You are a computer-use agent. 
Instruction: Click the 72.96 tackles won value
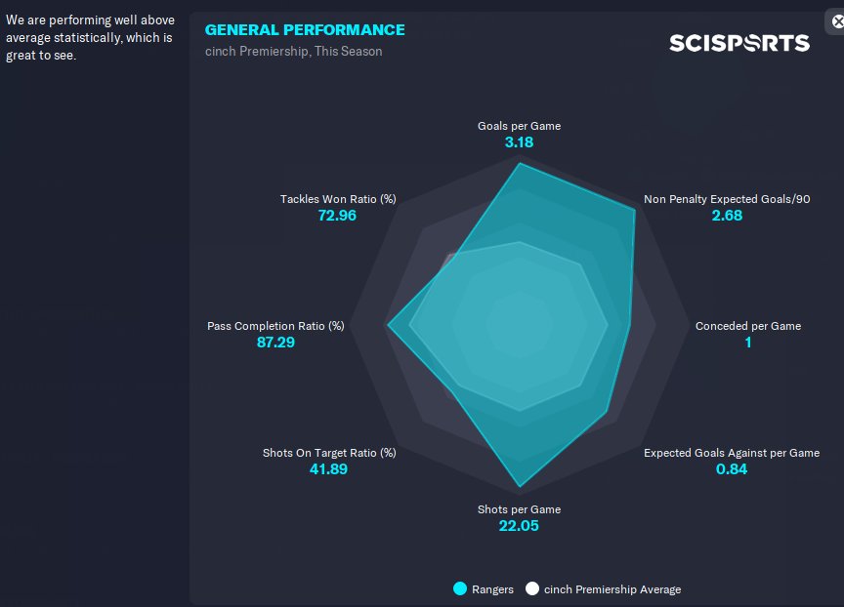pyautogui.click(x=337, y=216)
